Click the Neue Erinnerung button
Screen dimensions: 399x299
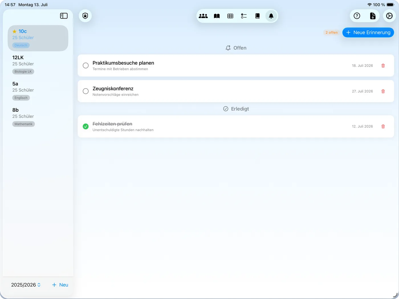pos(368,32)
